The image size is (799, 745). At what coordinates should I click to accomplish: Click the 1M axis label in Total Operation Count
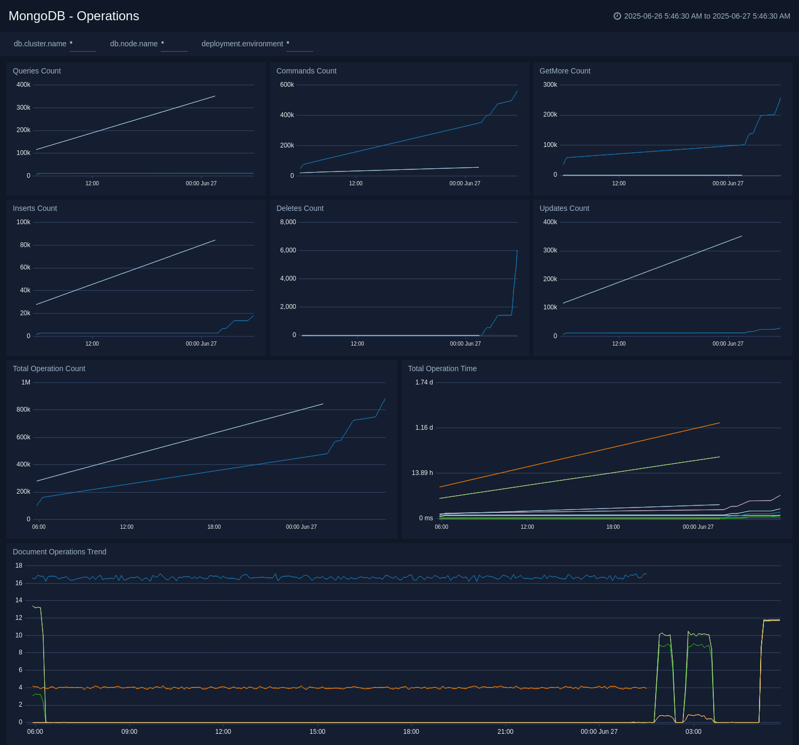pos(26,382)
